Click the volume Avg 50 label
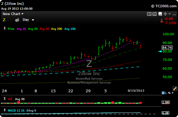 (20, 99)
